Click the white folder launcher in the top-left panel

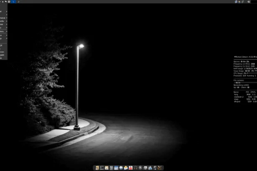coord(6,2)
